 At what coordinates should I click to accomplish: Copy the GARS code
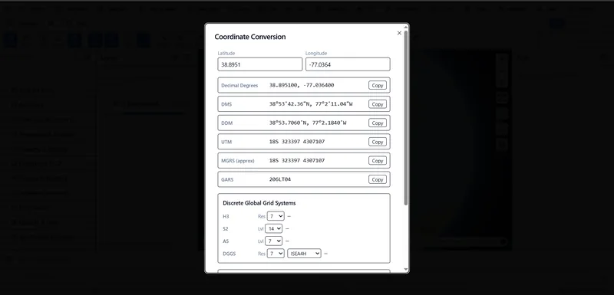coord(378,179)
